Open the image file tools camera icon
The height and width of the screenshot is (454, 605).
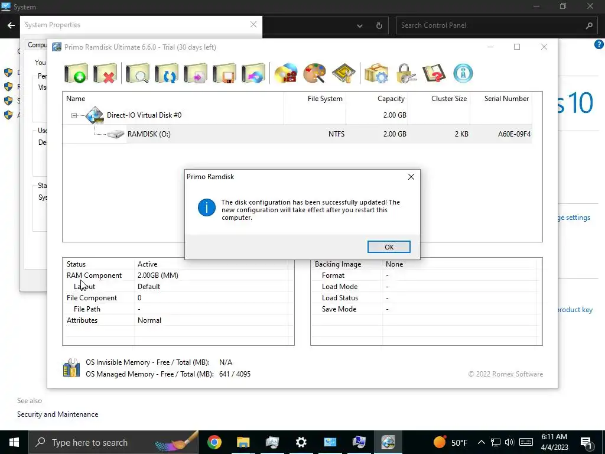tap(286, 73)
